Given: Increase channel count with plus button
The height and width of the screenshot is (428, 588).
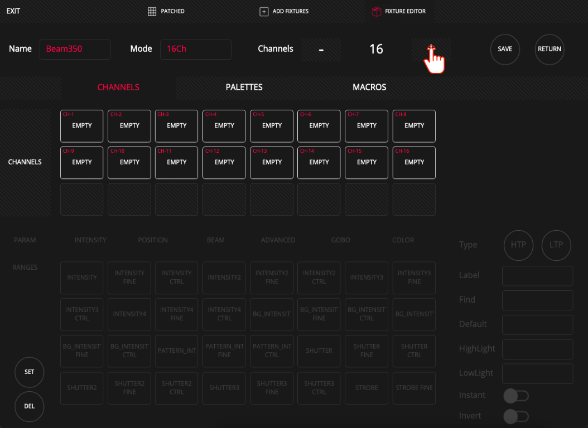Looking at the screenshot, I should pos(431,50).
